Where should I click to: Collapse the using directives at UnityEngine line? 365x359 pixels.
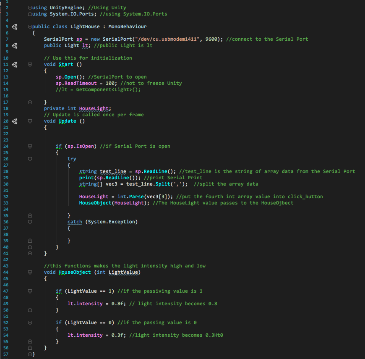point(30,8)
